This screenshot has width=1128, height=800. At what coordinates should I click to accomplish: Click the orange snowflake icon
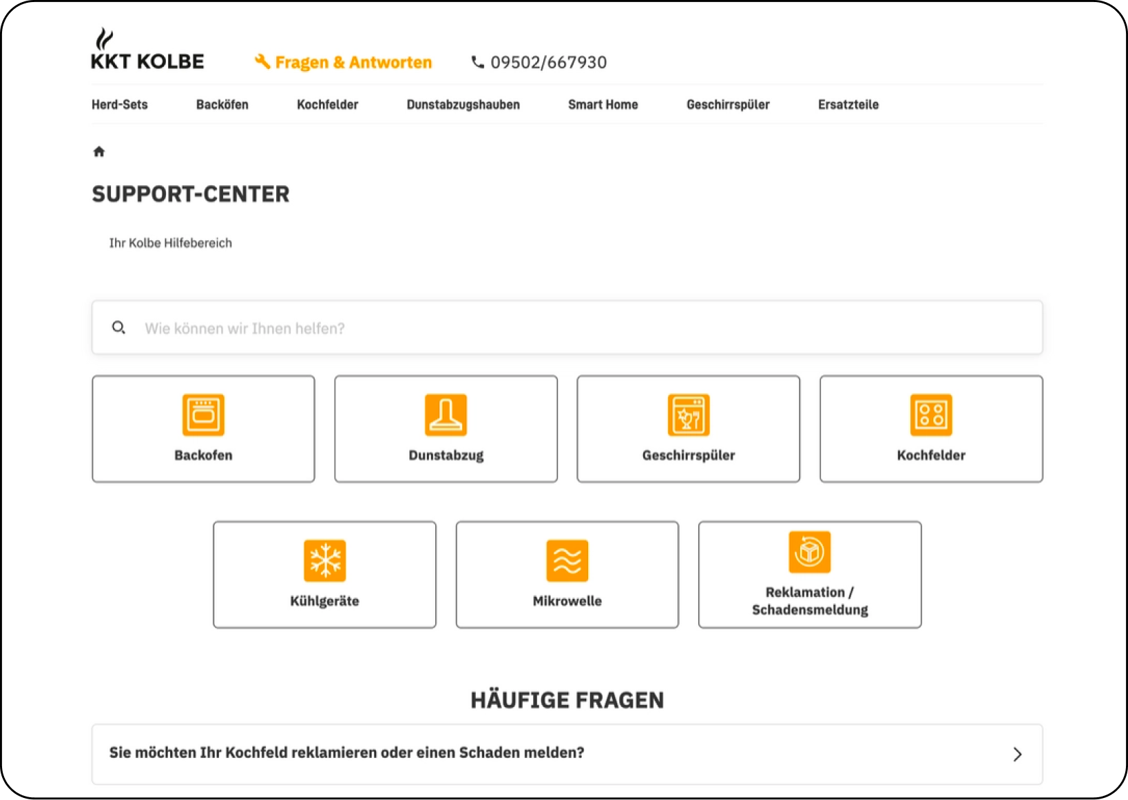324,561
